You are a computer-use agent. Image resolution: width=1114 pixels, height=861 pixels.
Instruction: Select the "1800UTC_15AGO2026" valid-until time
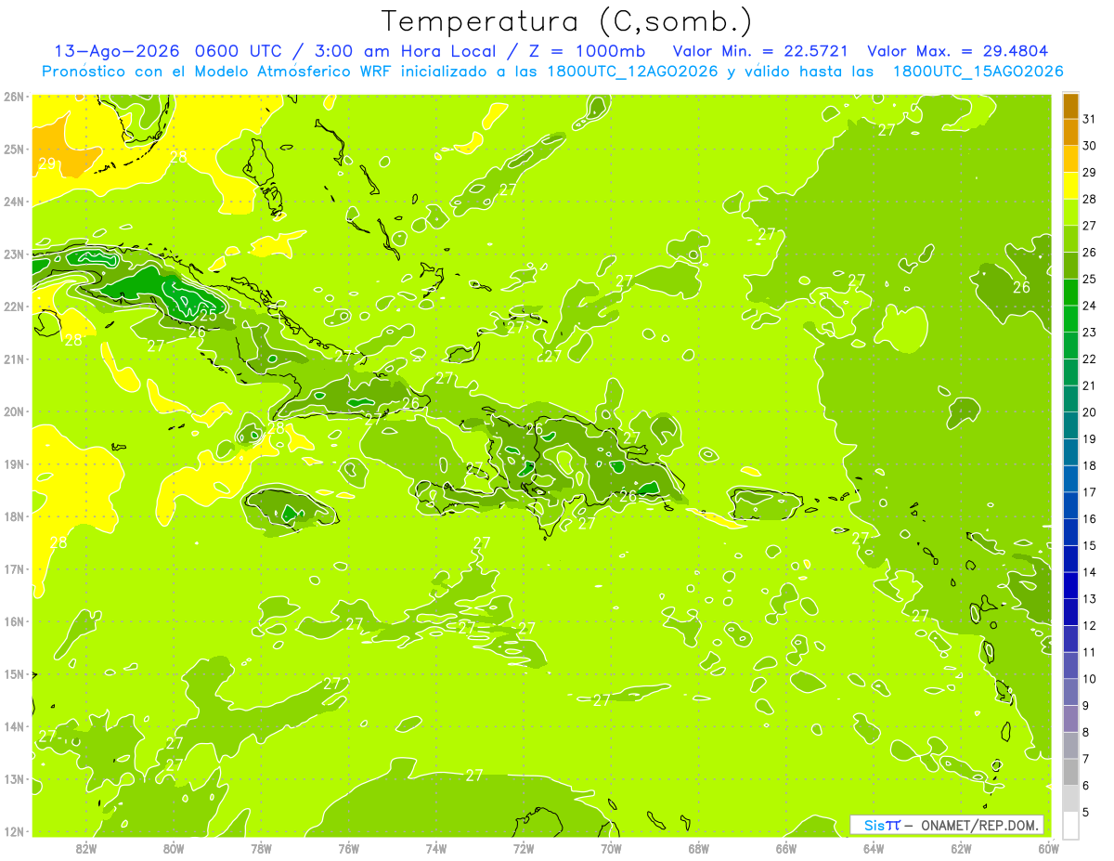pyautogui.click(x=978, y=72)
